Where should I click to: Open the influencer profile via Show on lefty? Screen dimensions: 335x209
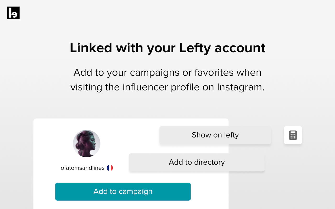click(215, 135)
